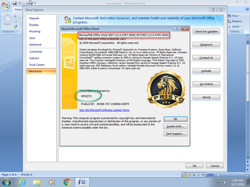
Task: Open the Windows Start menu
Action: [x=7, y=182]
